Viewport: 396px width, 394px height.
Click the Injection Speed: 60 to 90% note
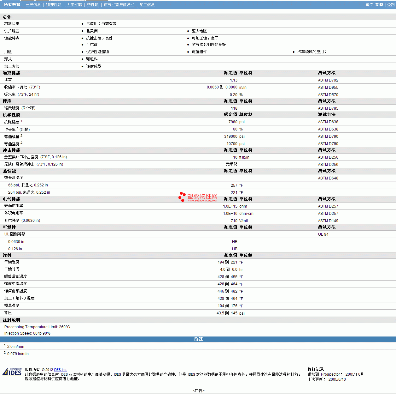27,333
